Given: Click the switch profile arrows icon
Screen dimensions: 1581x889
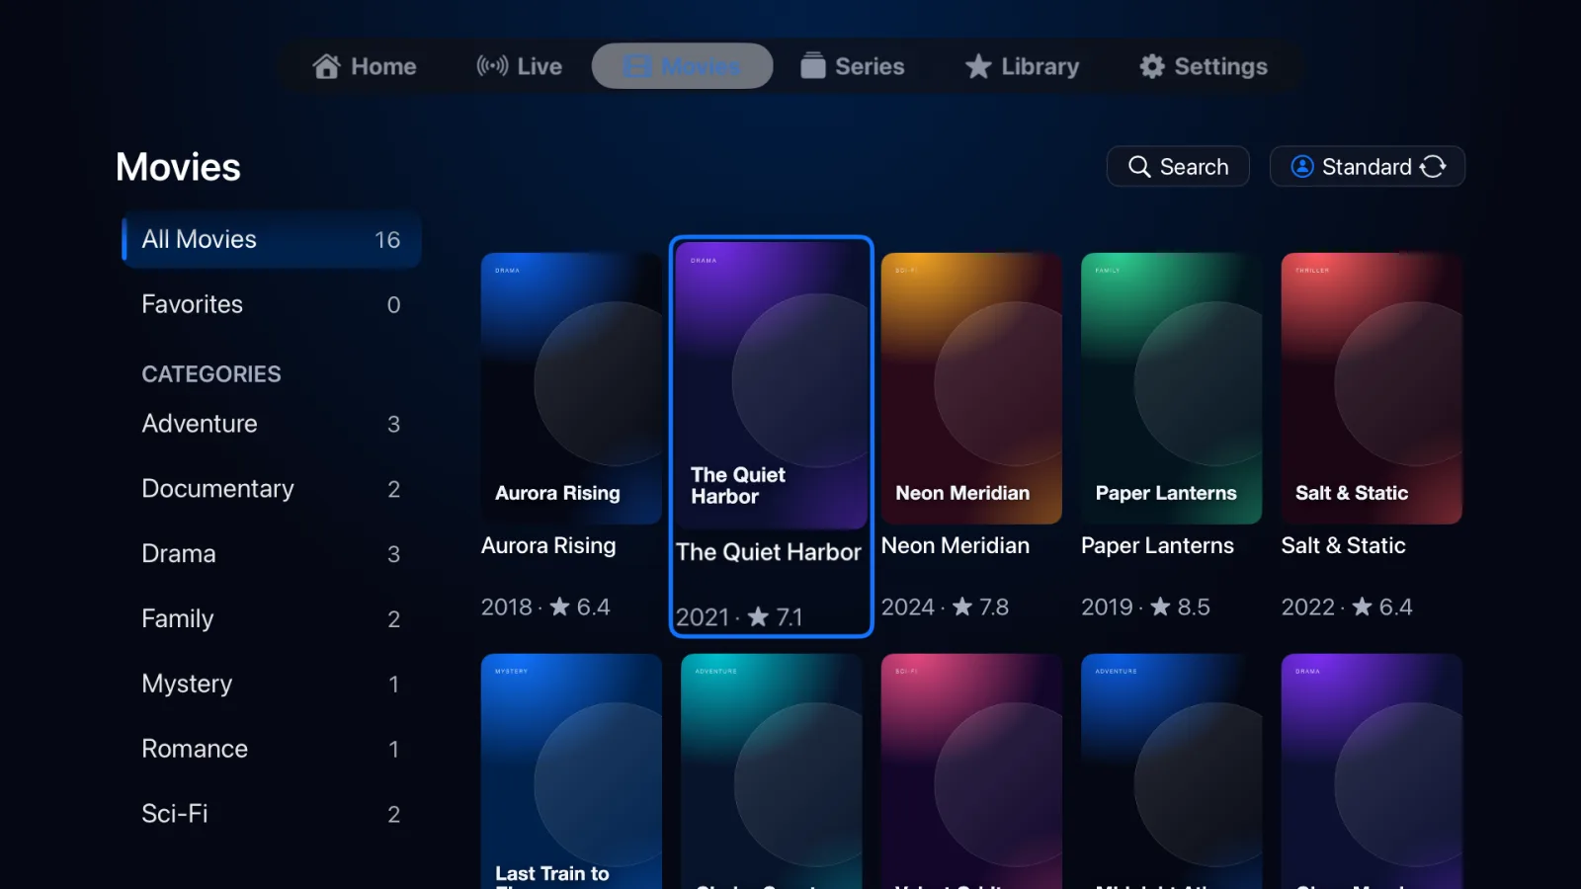Looking at the screenshot, I should click(1433, 167).
